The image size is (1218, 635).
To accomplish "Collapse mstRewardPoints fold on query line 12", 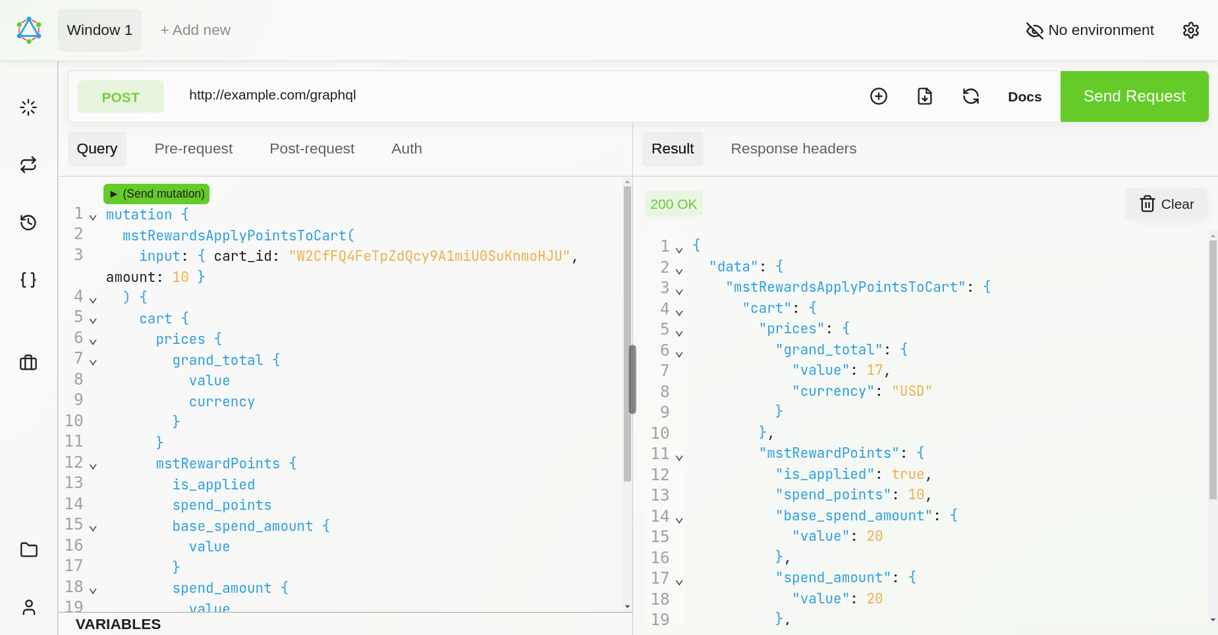I will [93, 466].
